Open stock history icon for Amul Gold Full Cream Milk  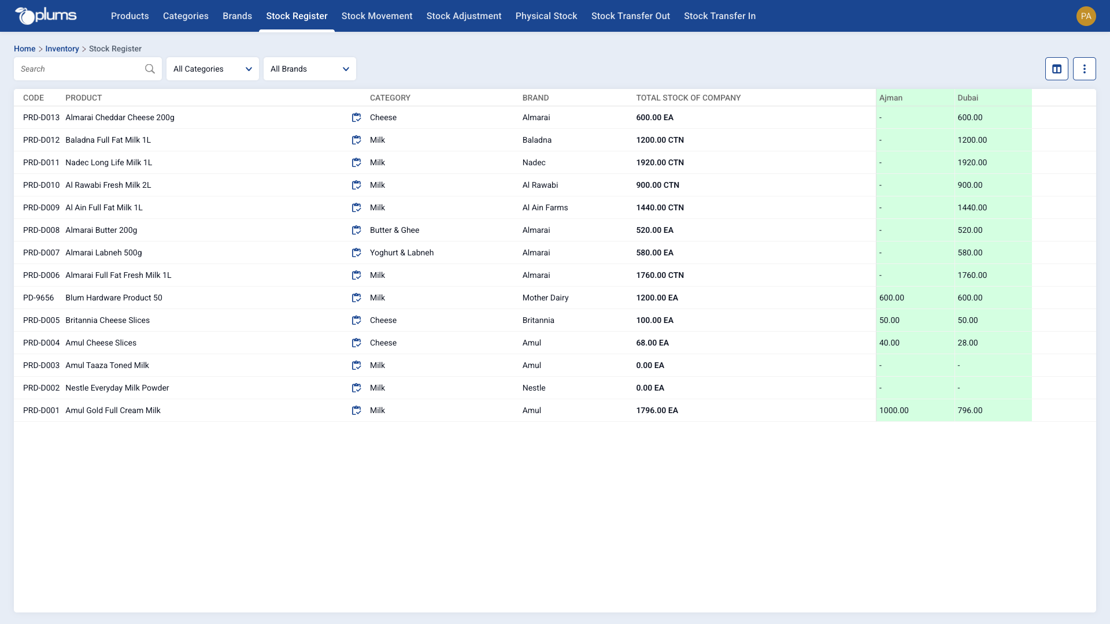coord(356,410)
